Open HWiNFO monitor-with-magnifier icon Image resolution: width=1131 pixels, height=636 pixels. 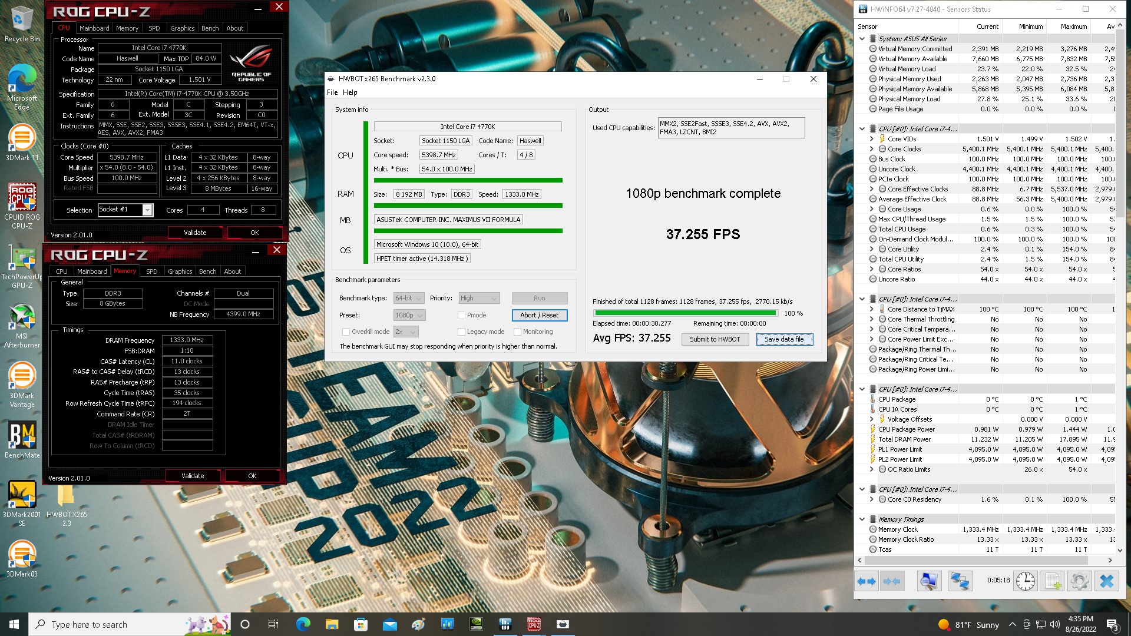pyautogui.click(x=929, y=581)
